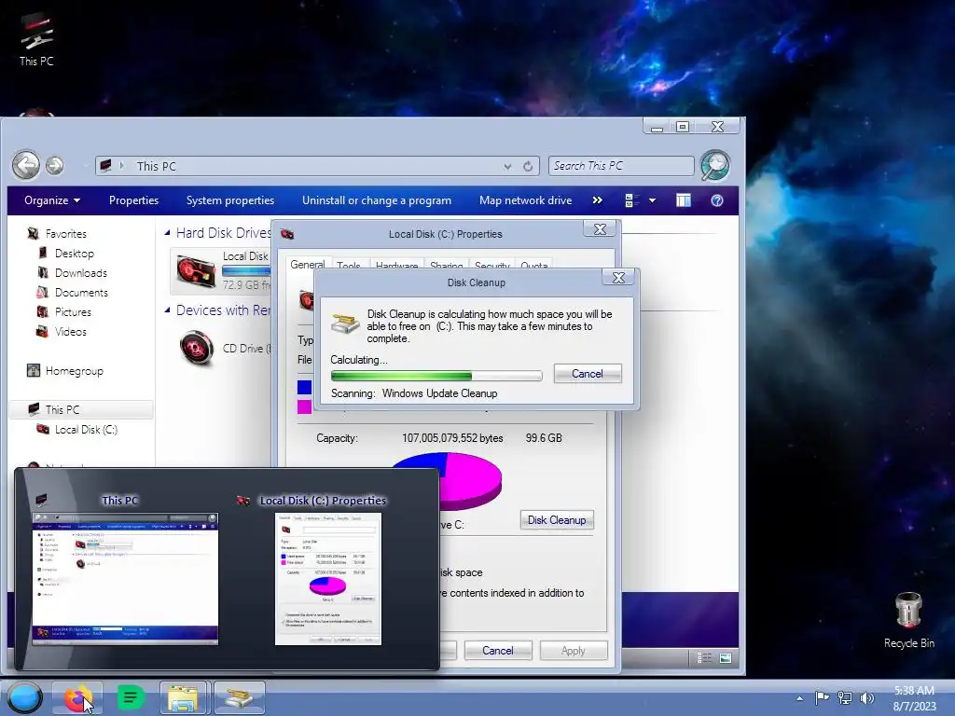This screenshot has width=955, height=716.
Task: Switch to details view icon in status bar
Action: click(x=705, y=657)
